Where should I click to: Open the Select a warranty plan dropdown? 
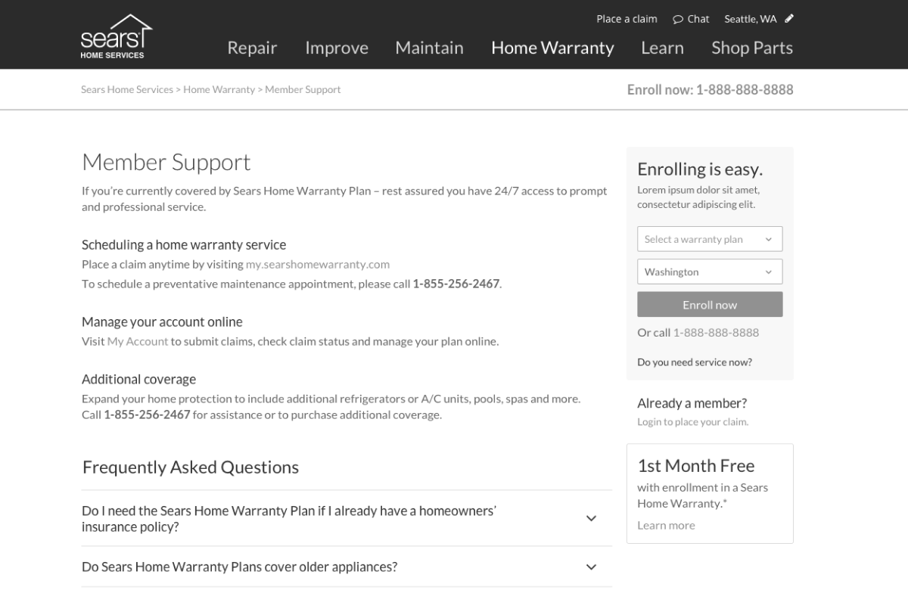[709, 239]
